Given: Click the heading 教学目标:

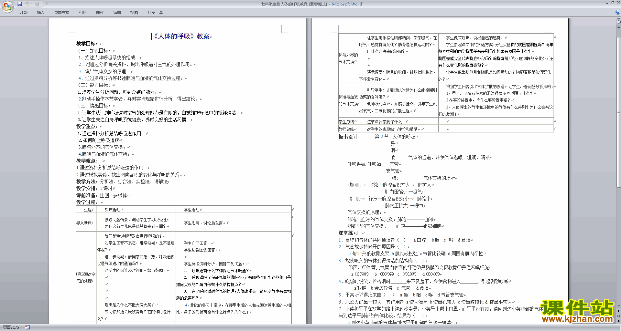Looking at the screenshot, I should 87,44.
